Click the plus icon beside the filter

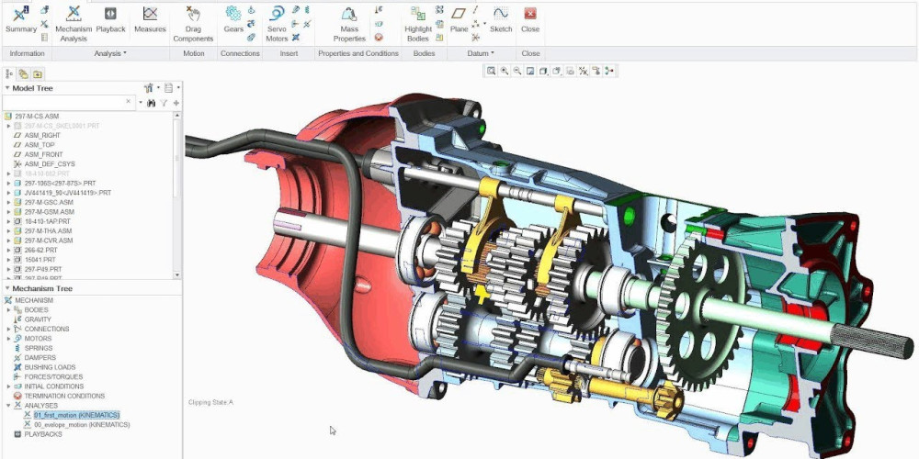176,103
